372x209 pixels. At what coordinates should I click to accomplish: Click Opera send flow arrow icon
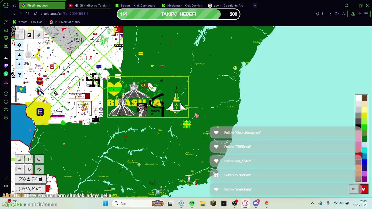point(337,14)
